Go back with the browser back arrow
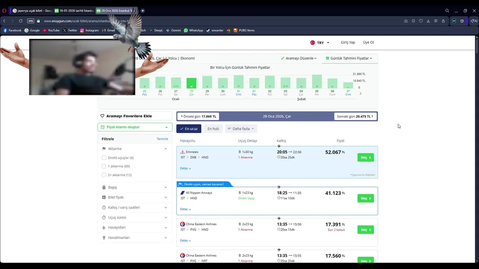The height and width of the screenshot is (269, 479). click(4, 21)
